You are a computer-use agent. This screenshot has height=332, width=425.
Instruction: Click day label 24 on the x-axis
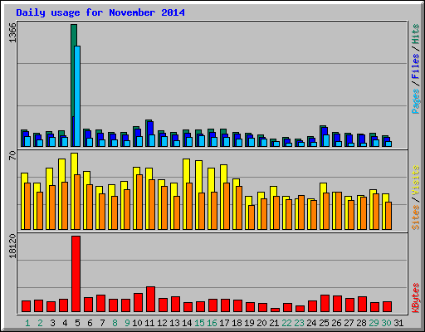(x=311, y=323)
